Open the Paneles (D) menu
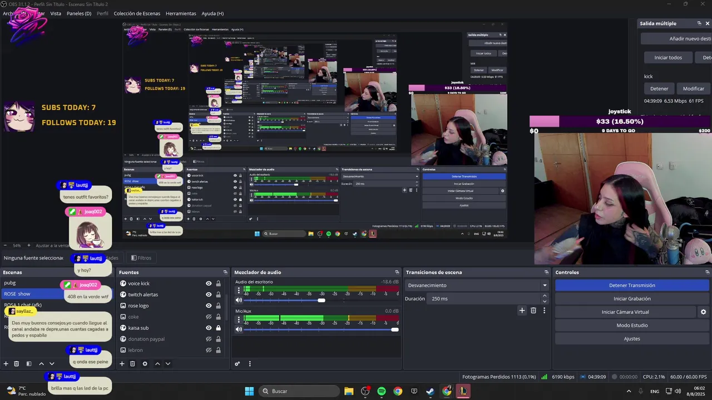The height and width of the screenshot is (400, 712). coord(79,13)
